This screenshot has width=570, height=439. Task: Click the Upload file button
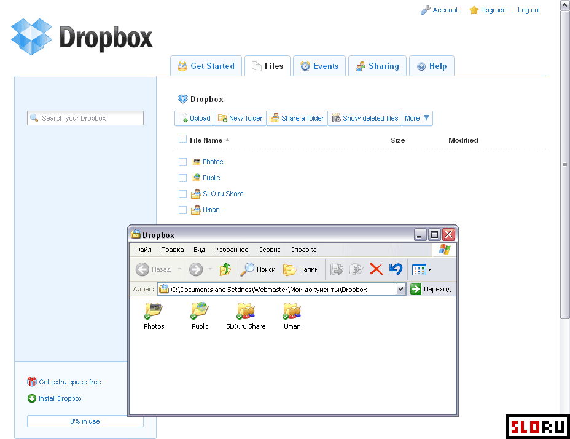click(x=195, y=118)
